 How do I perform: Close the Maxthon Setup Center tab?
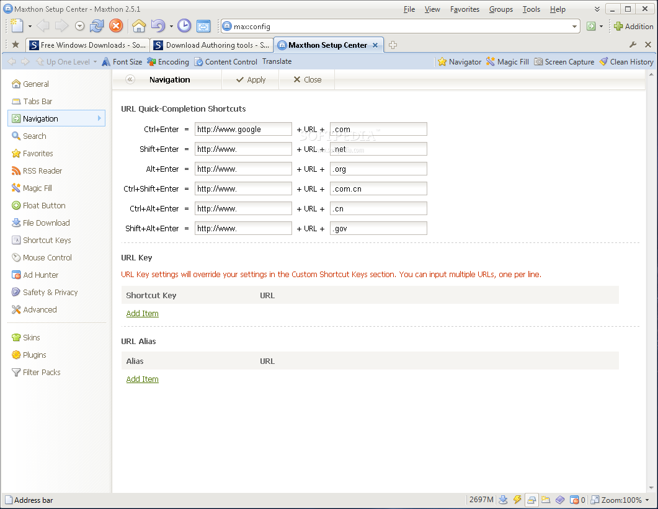pyautogui.click(x=375, y=45)
